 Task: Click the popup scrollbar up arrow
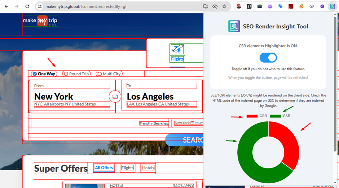(x=335, y=14)
